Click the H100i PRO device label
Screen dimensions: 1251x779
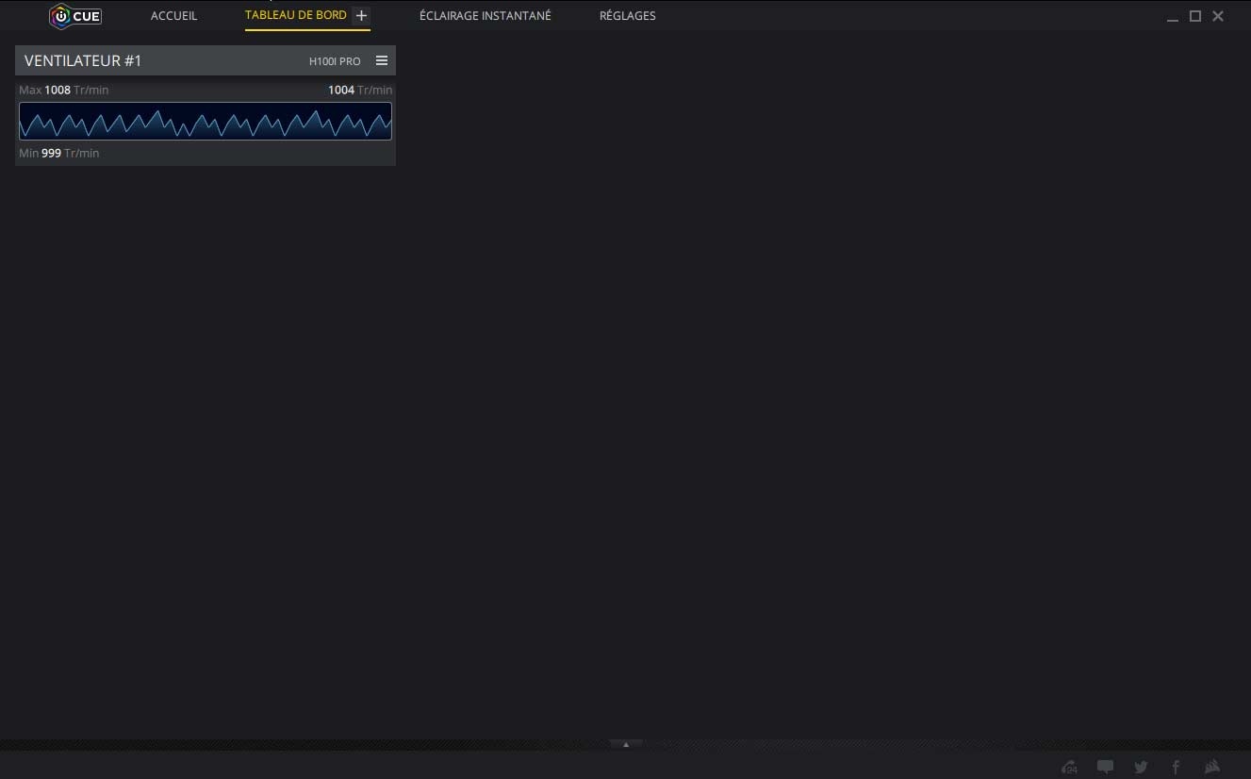point(335,61)
